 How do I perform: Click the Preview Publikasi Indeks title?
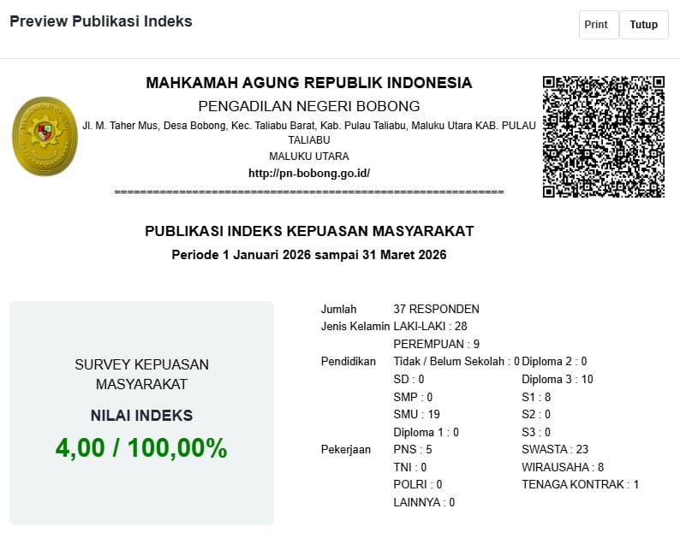point(101,21)
